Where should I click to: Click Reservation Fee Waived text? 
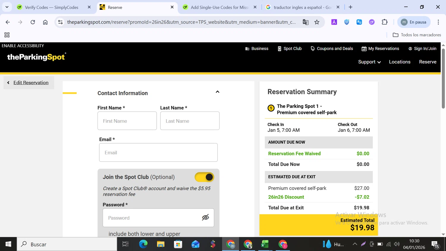click(x=294, y=153)
